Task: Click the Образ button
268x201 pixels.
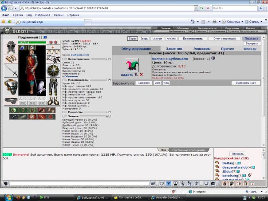Action: [x=133, y=39]
